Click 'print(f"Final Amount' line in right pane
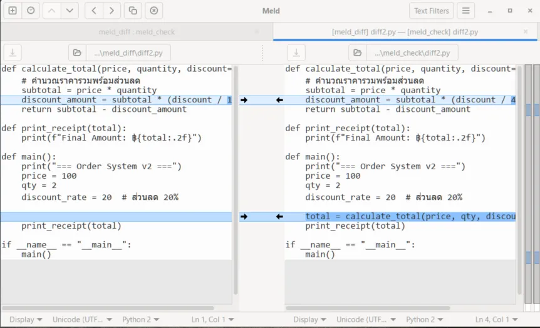Image resolution: width=540 pixels, height=328 pixels. click(395, 137)
